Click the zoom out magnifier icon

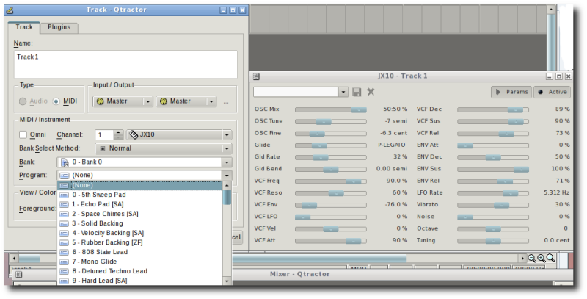click(x=532, y=258)
